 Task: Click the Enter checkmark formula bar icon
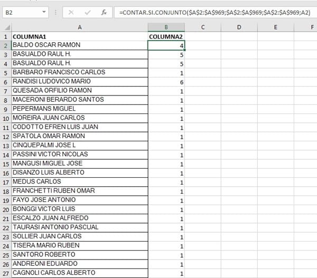88,13
